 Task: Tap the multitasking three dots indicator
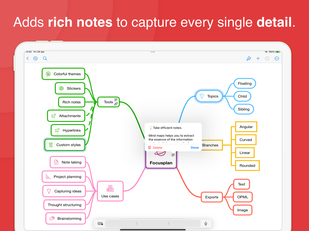coord(153,52)
